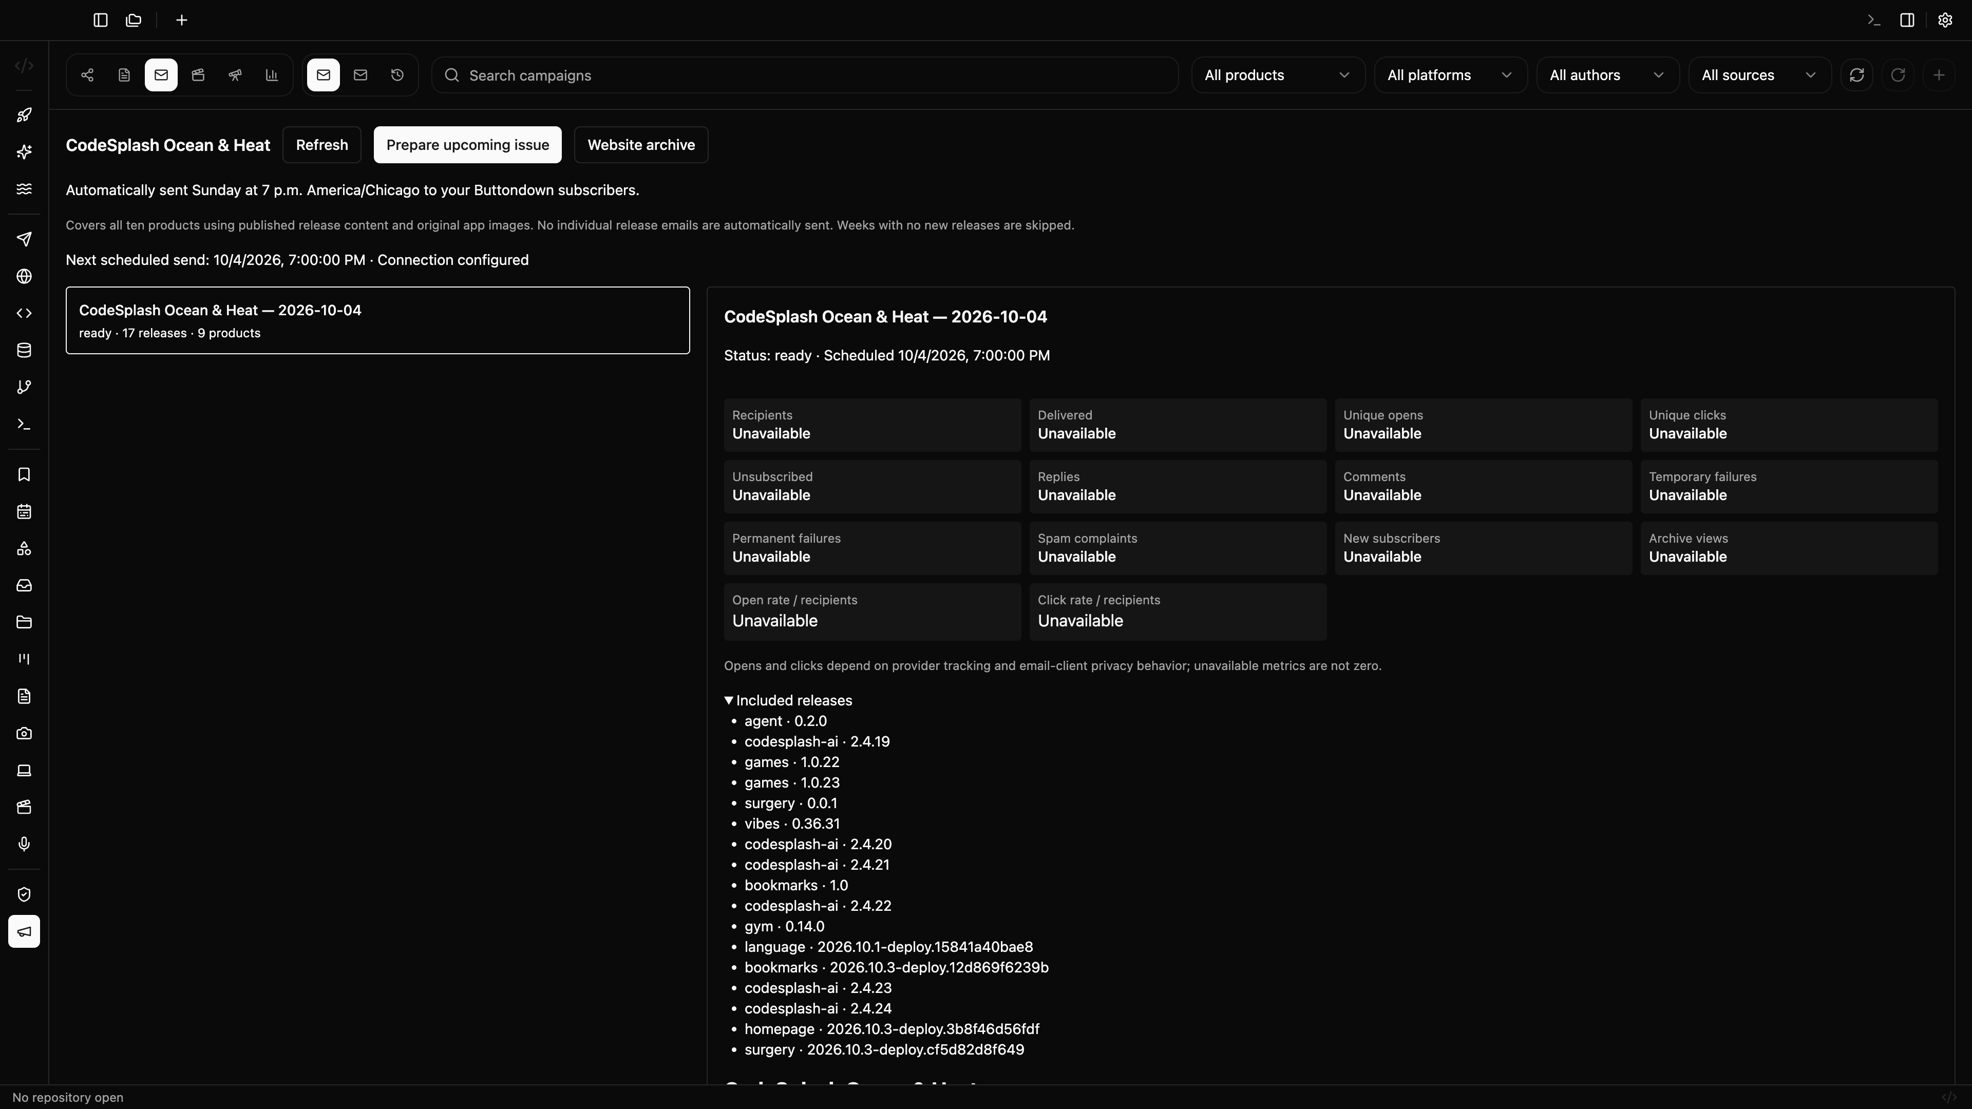Image resolution: width=1972 pixels, height=1109 pixels.
Task: Open the bookmark sidebar icon
Action: (25, 474)
